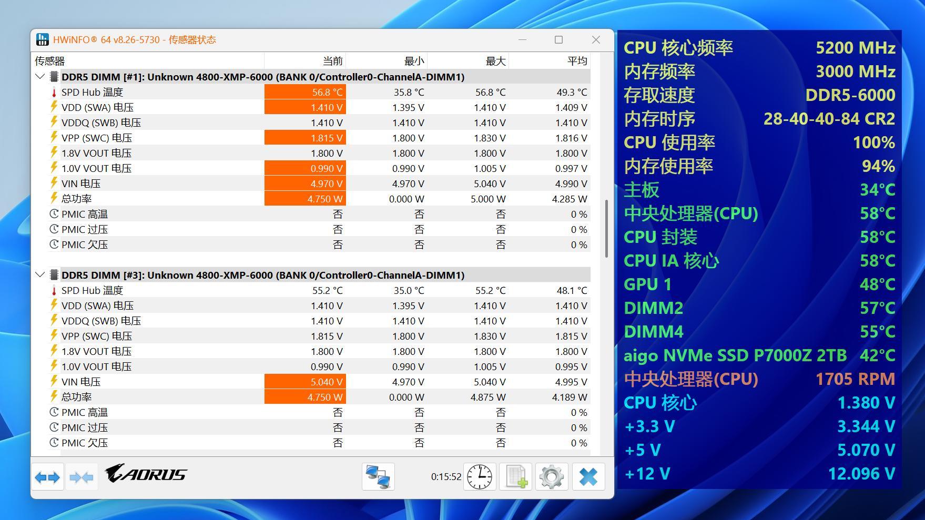The image size is (925, 520).
Task: Select the expand sensor values icon
Action: [47, 476]
